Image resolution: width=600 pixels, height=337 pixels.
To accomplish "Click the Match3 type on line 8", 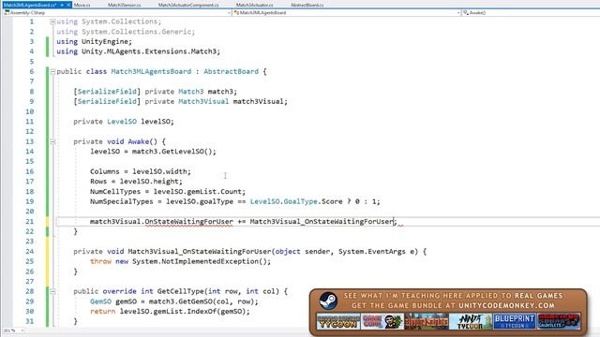I will pyautogui.click(x=191, y=92).
